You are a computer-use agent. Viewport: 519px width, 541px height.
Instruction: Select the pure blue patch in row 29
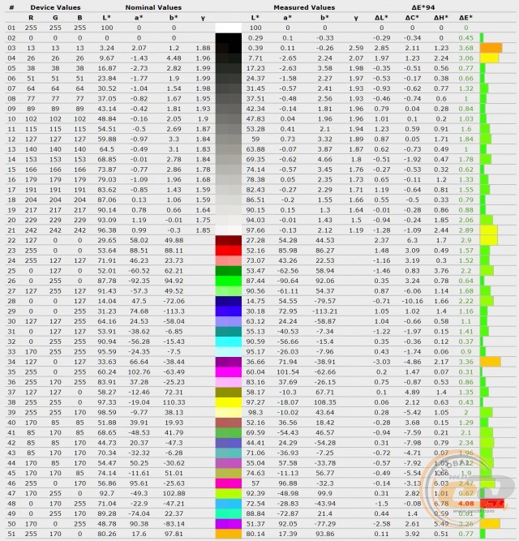pyautogui.click(x=229, y=311)
